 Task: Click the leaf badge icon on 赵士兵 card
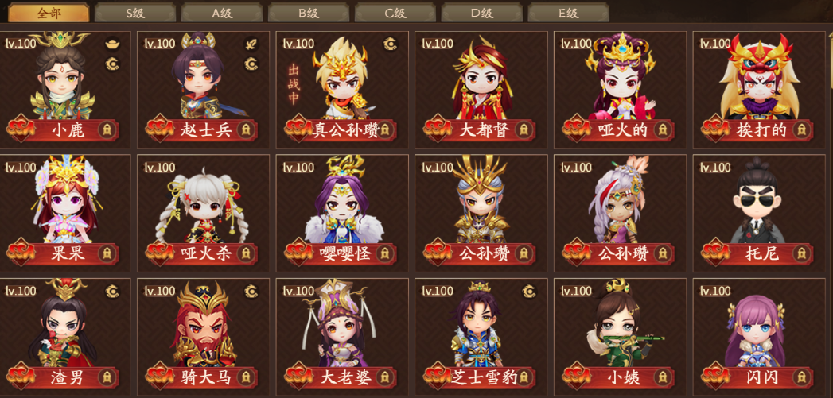click(x=251, y=44)
